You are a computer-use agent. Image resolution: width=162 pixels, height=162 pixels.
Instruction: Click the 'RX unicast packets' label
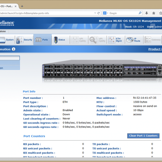point(38,148)
